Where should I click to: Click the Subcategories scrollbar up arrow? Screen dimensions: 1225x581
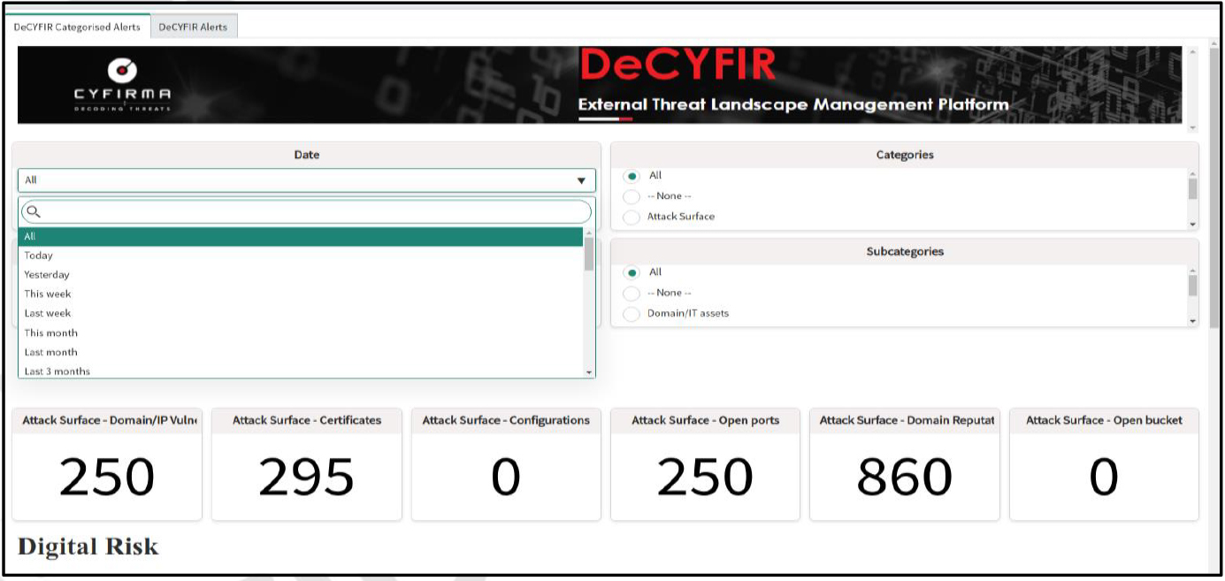pyautogui.click(x=1192, y=270)
